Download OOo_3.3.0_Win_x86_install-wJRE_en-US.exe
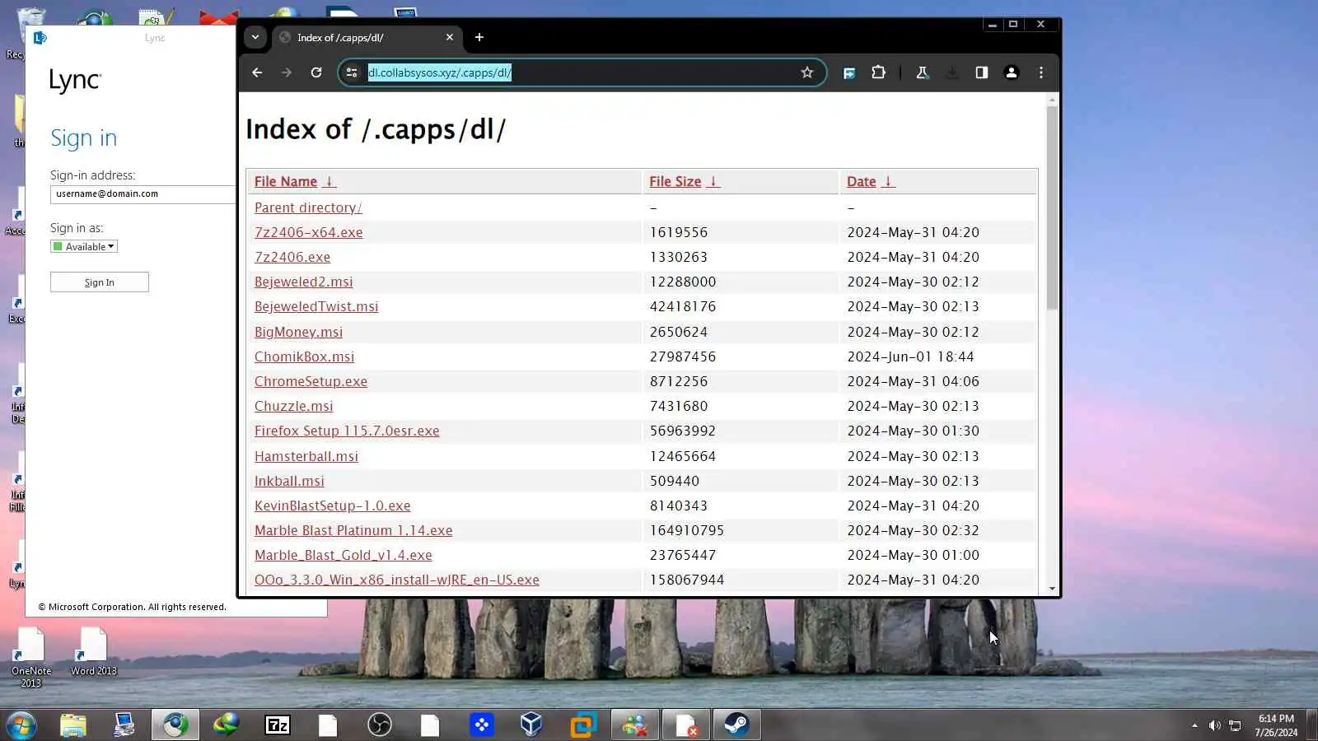The image size is (1318, 741). click(x=397, y=580)
